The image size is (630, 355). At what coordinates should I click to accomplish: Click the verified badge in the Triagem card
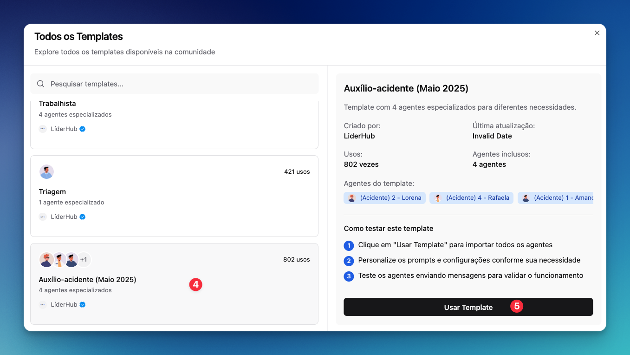click(x=83, y=217)
